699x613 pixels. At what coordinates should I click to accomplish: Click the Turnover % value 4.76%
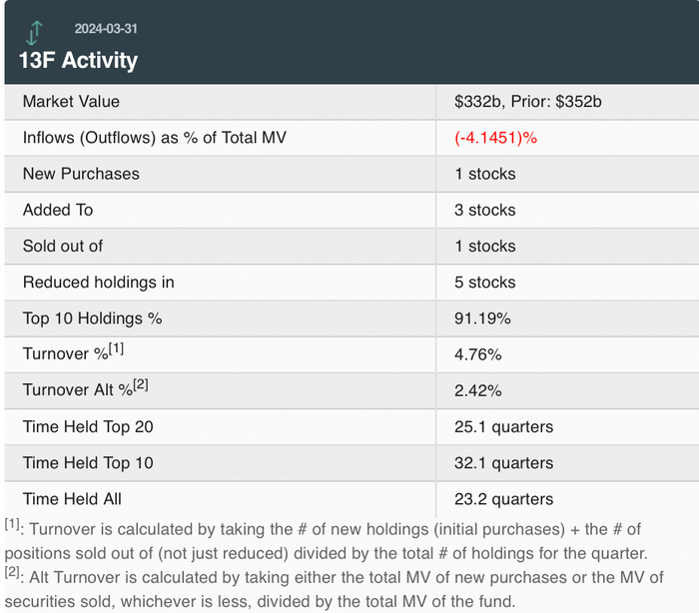477,354
